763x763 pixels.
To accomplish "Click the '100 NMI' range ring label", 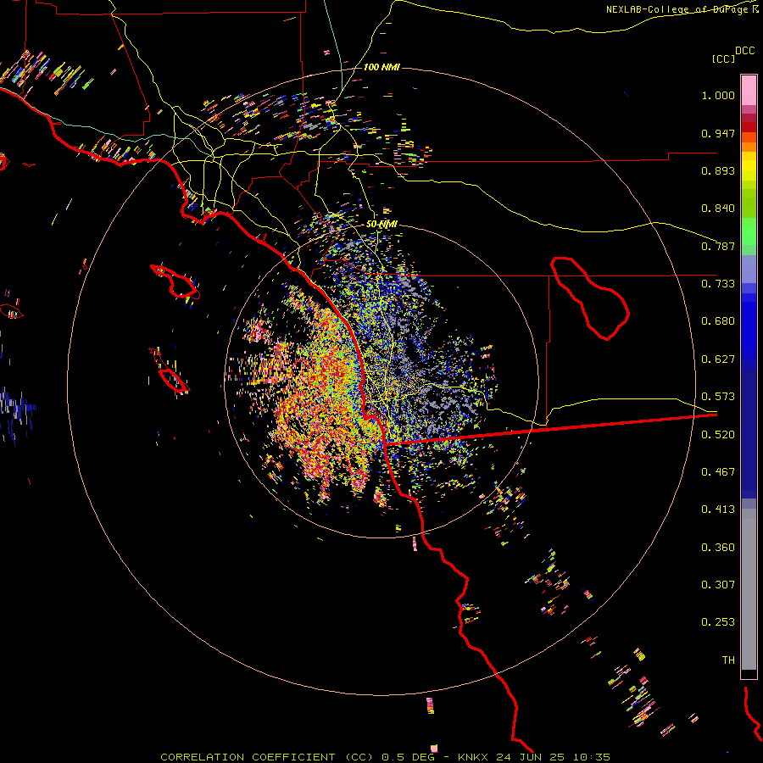I will click(381, 67).
